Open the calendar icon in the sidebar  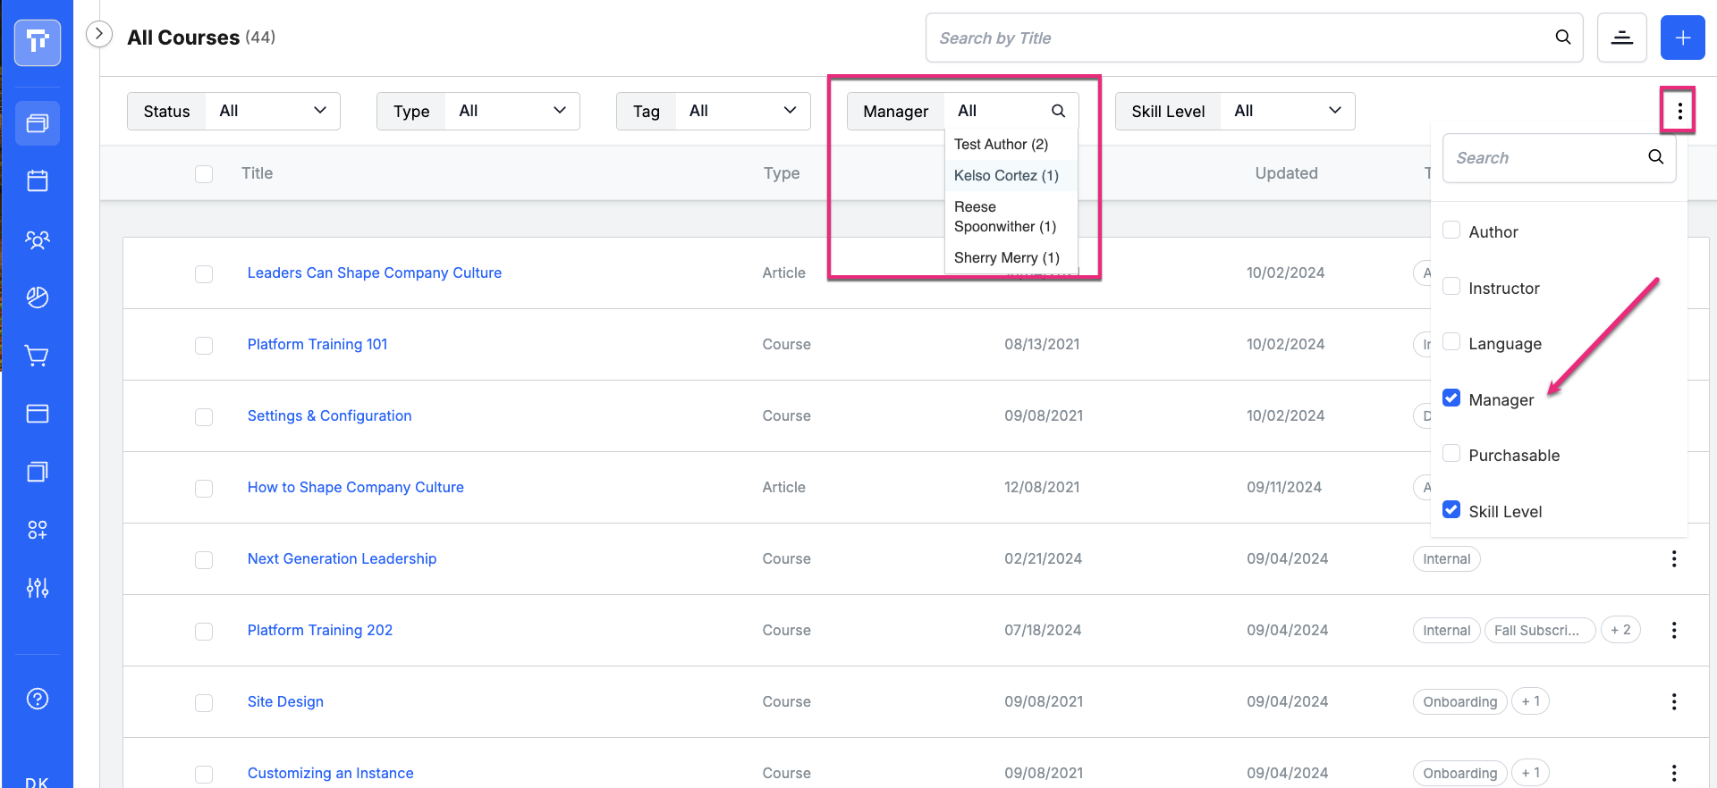(x=38, y=181)
